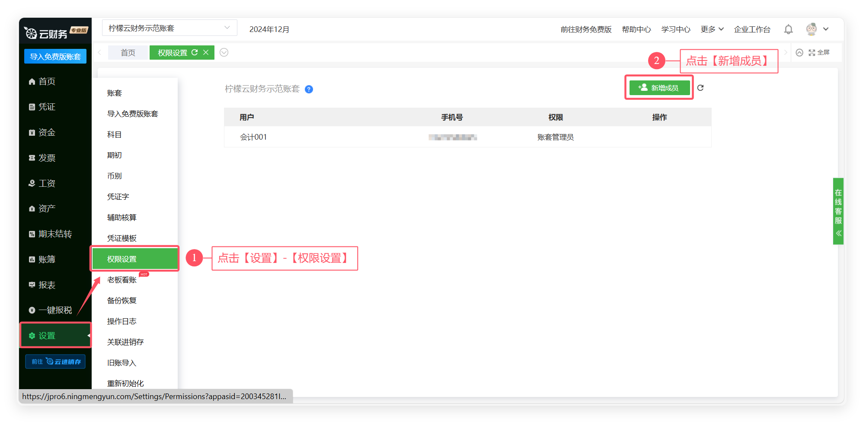The height and width of the screenshot is (422, 863).
Task: Select 操作日志 from the settings submenu
Action: (121, 321)
